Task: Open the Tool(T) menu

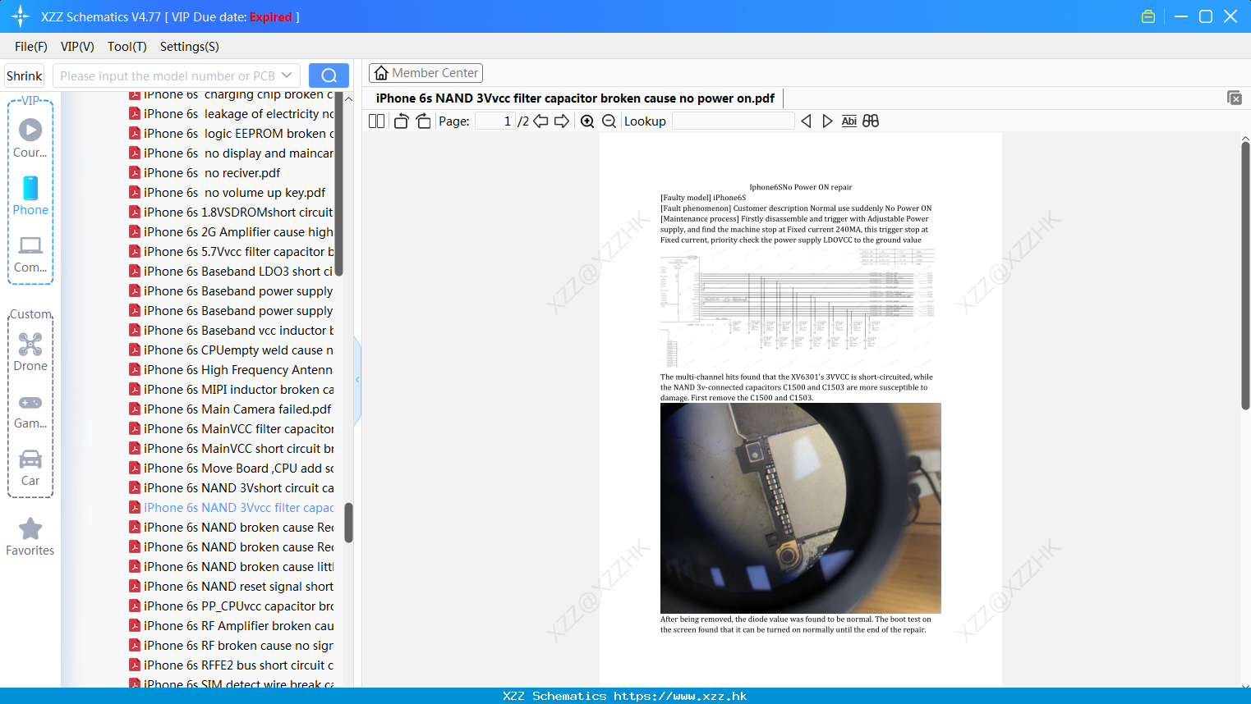Action: (x=127, y=47)
